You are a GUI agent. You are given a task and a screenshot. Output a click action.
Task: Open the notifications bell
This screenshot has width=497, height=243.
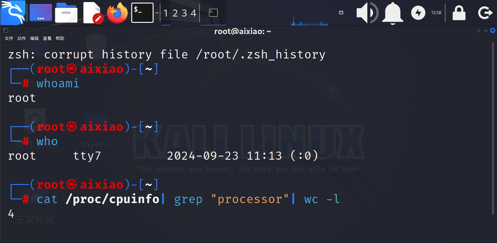click(393, 13)
